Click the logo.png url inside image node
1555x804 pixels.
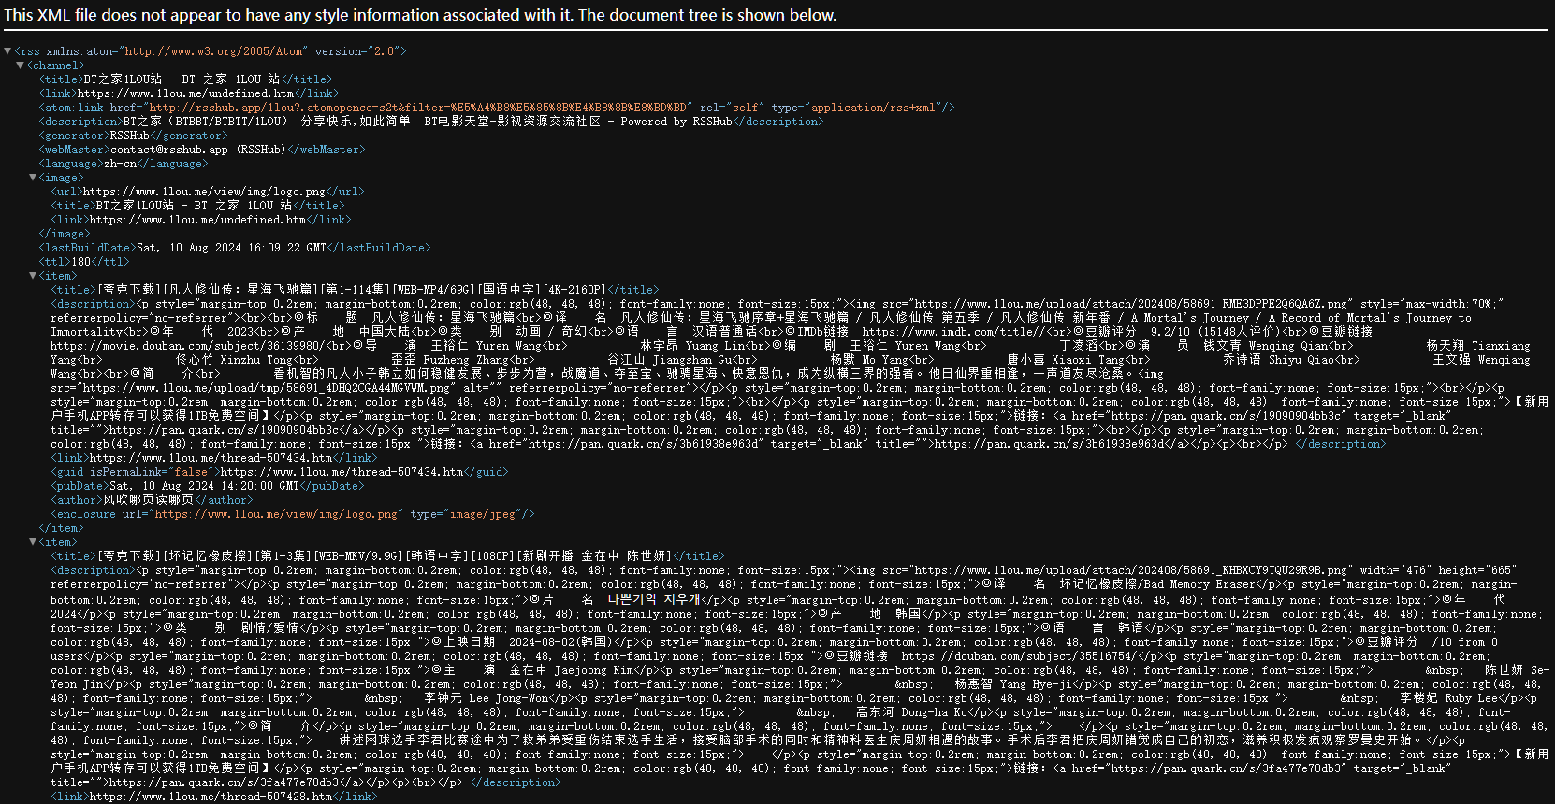(207, 192)
